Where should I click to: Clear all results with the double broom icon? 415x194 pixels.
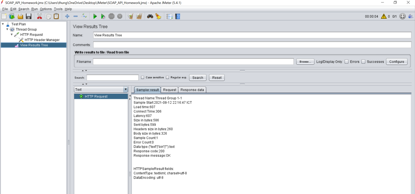click(139, 16)
